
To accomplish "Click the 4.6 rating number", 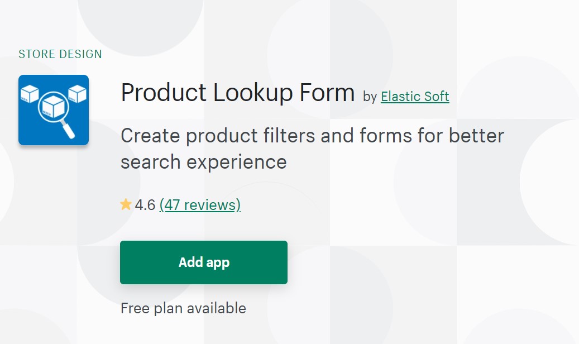I will pyautogui.click(x=145, y=205).
